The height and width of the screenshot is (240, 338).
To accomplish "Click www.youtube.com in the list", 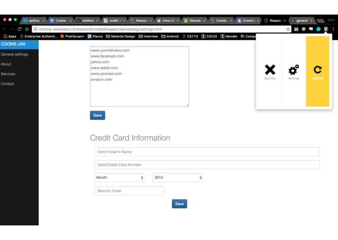I will [107, 74].
